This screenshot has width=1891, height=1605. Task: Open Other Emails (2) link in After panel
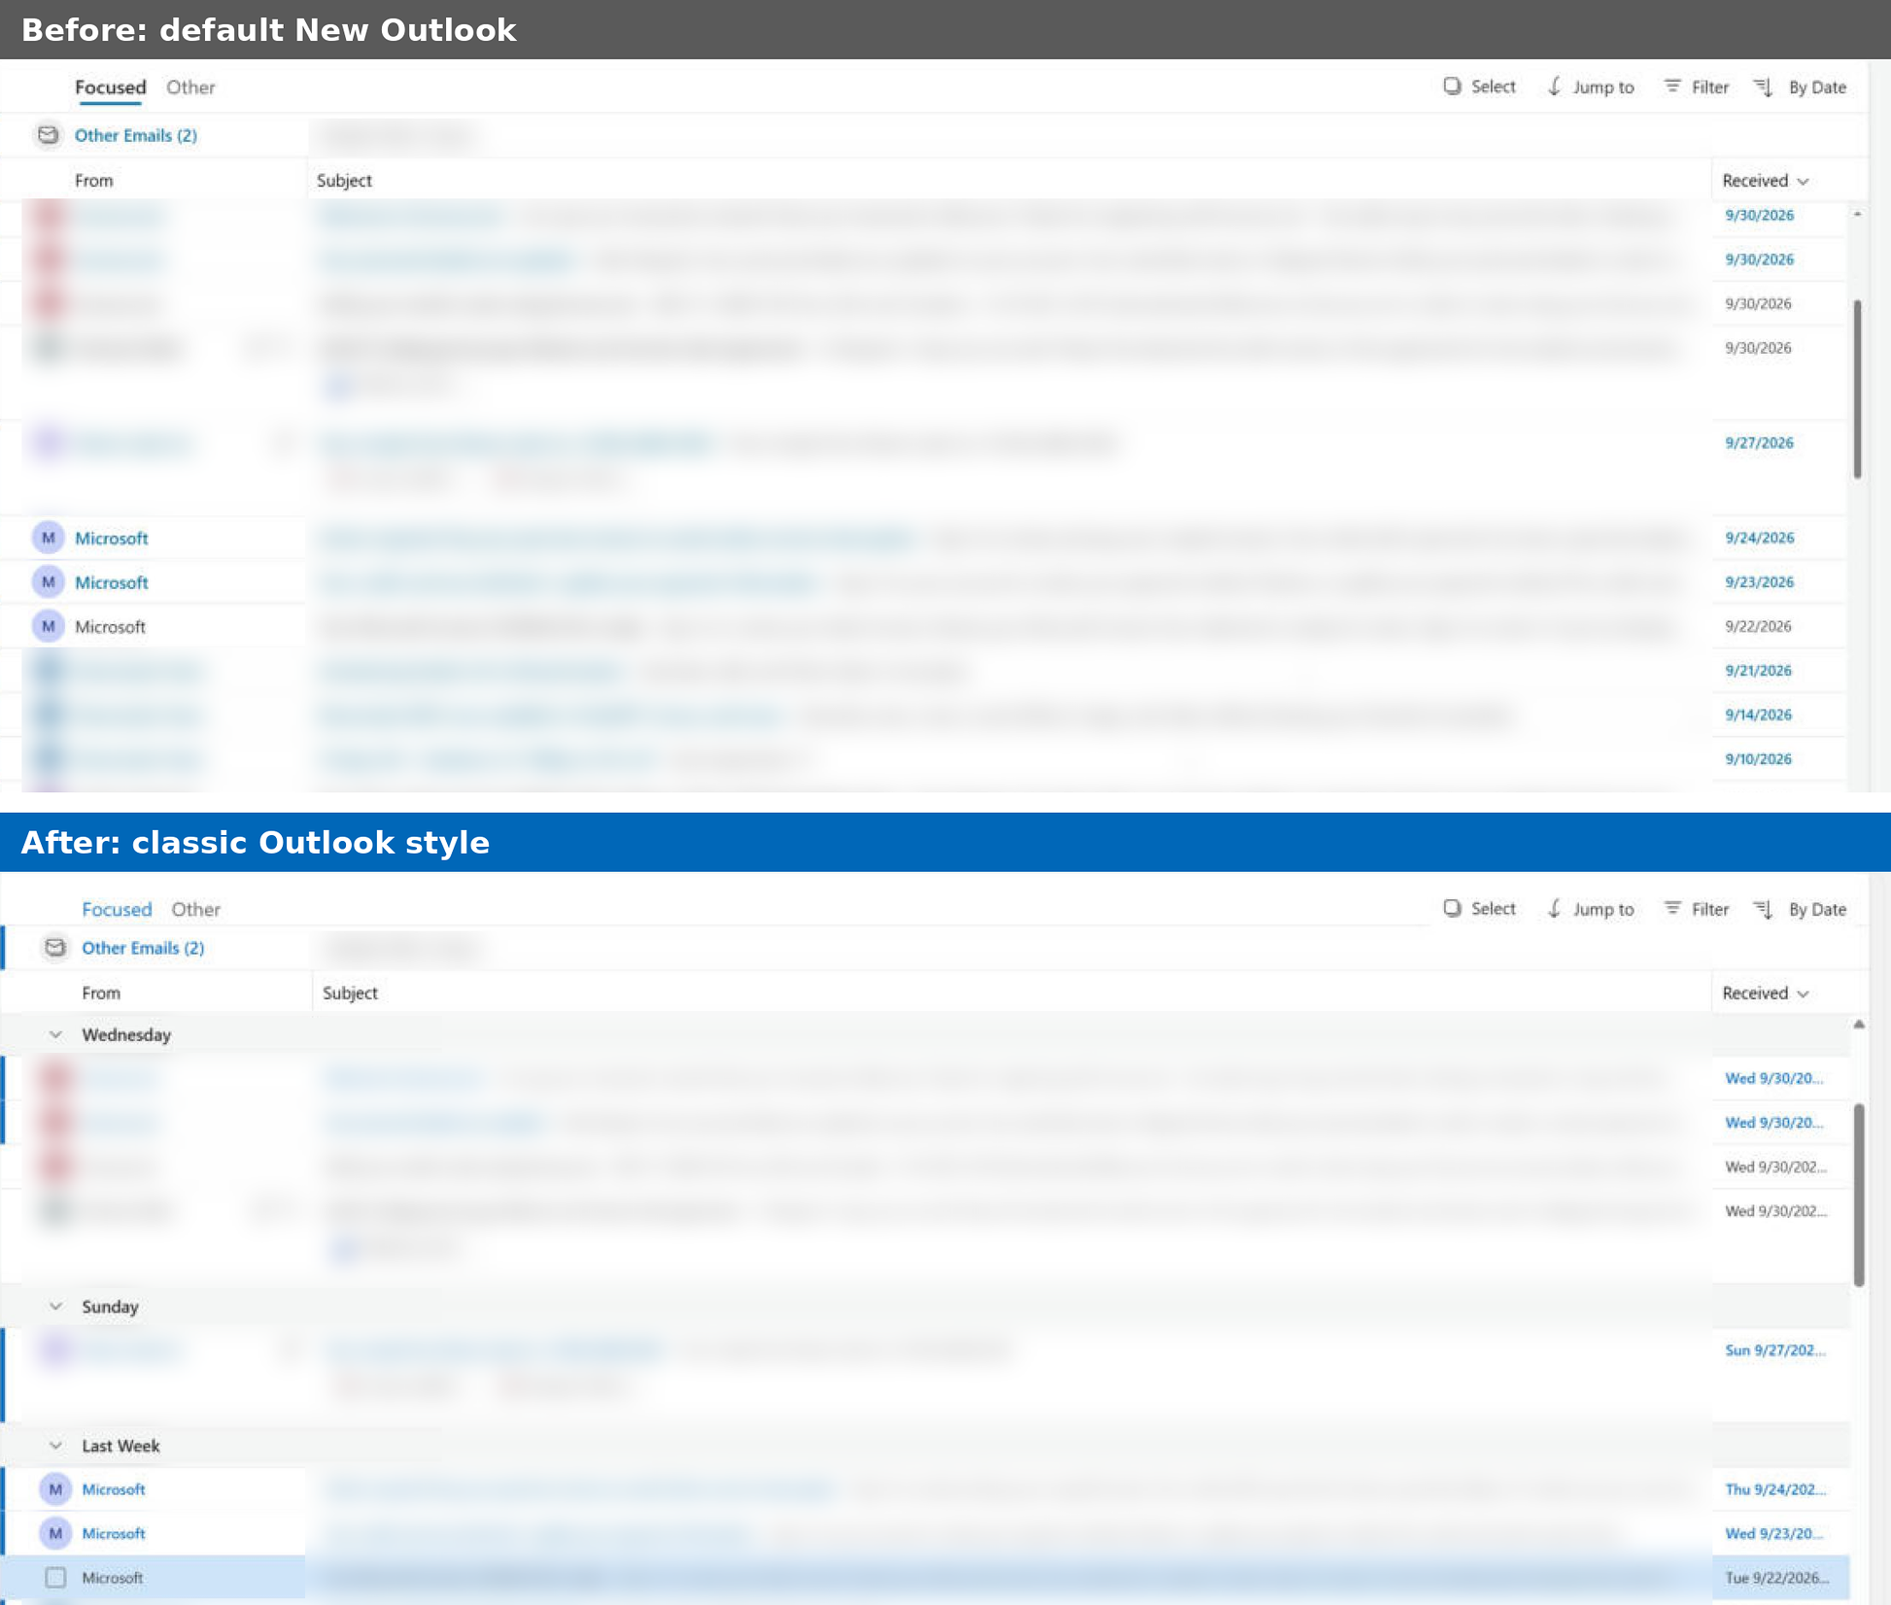pos(143,948)
